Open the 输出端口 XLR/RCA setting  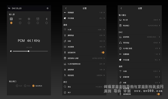(140, 25)
